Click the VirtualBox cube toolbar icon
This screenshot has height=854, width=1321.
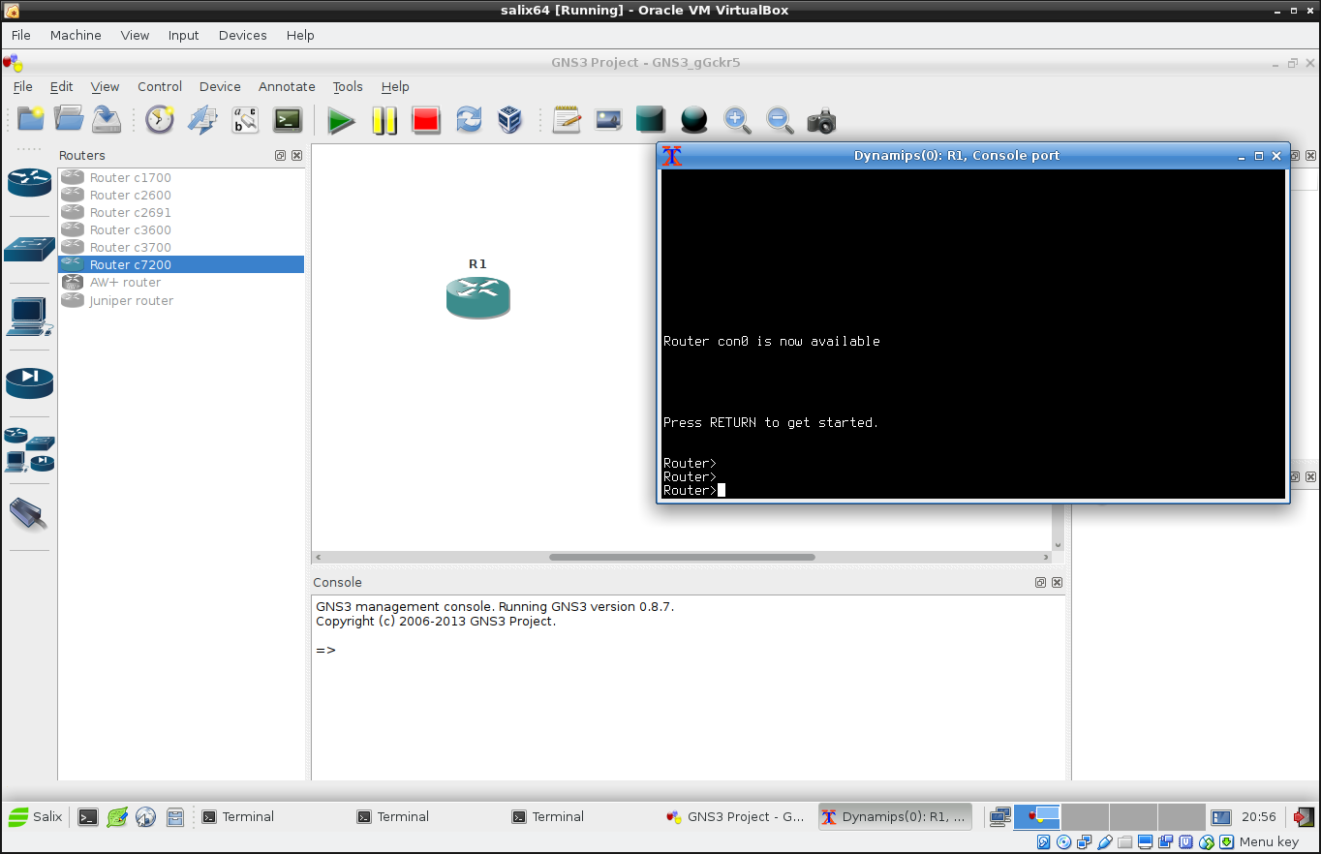(510, 120)
